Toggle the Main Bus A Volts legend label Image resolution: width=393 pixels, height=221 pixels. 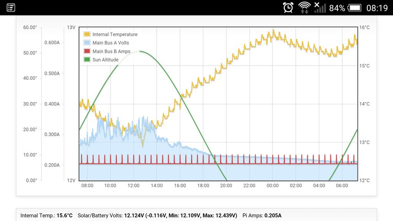click(x=111, y=43)
